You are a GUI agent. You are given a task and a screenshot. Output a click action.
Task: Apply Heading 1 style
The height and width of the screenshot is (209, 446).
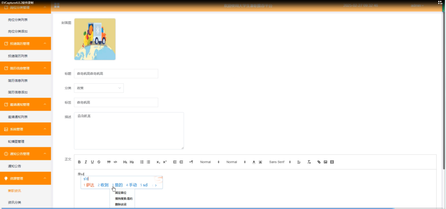125,162
